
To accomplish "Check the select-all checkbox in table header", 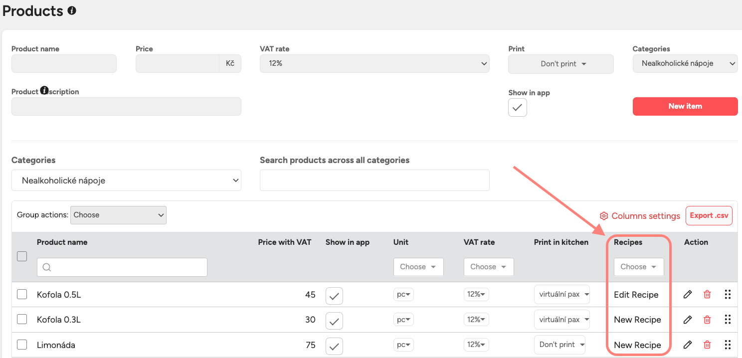I will (22, 256).
